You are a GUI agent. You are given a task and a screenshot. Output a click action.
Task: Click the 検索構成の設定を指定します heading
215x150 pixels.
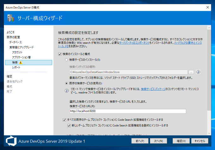tap(78, 33)
